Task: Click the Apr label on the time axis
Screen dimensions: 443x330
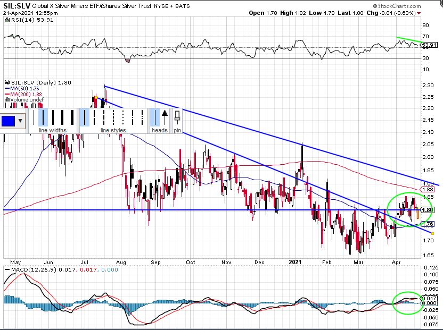Action: (x=396, y=263)
